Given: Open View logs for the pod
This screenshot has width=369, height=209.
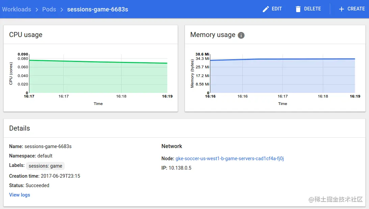Looking at the screenshot, I should [x=19, y=195].
